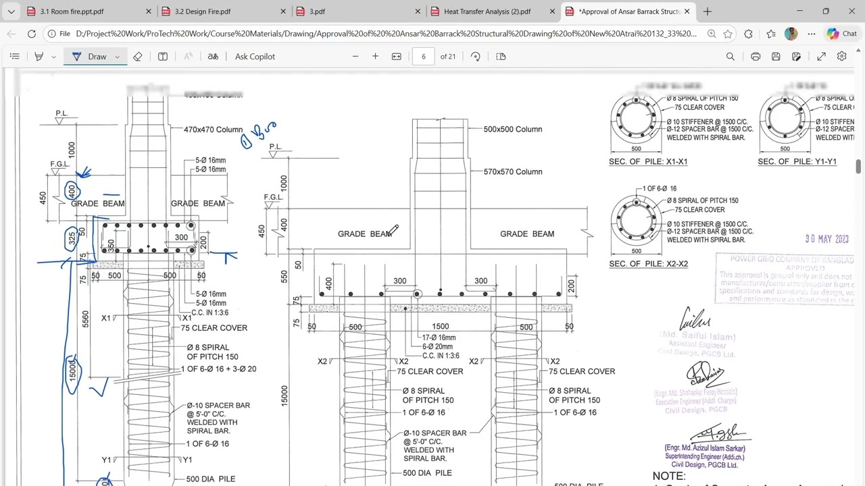865x486 pixels.
Task: View site information File icon
Action: coord(59,34)
